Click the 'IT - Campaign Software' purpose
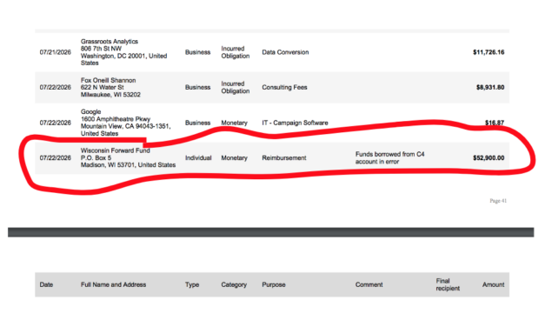Viewport: 545px width, 327px height. point(295,123)
